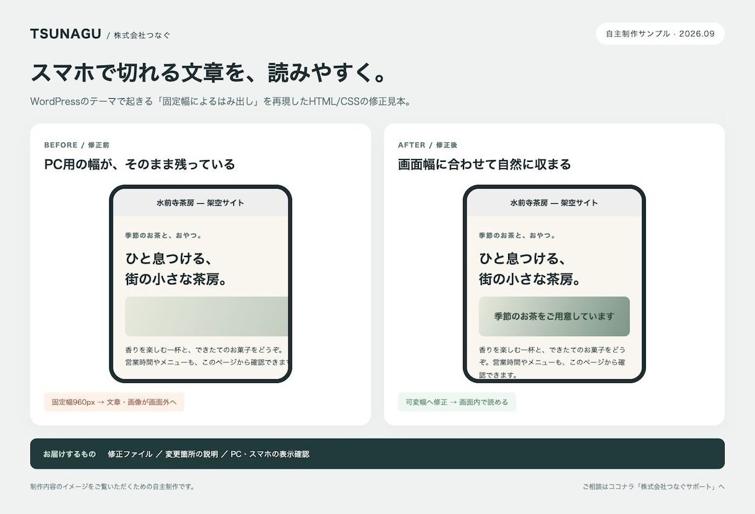Image resolution: width=755 pixels, height=514 pixels.
Task: Select the headline スマホで切れる文章を、読みやすく。
Action: point(209,73)
